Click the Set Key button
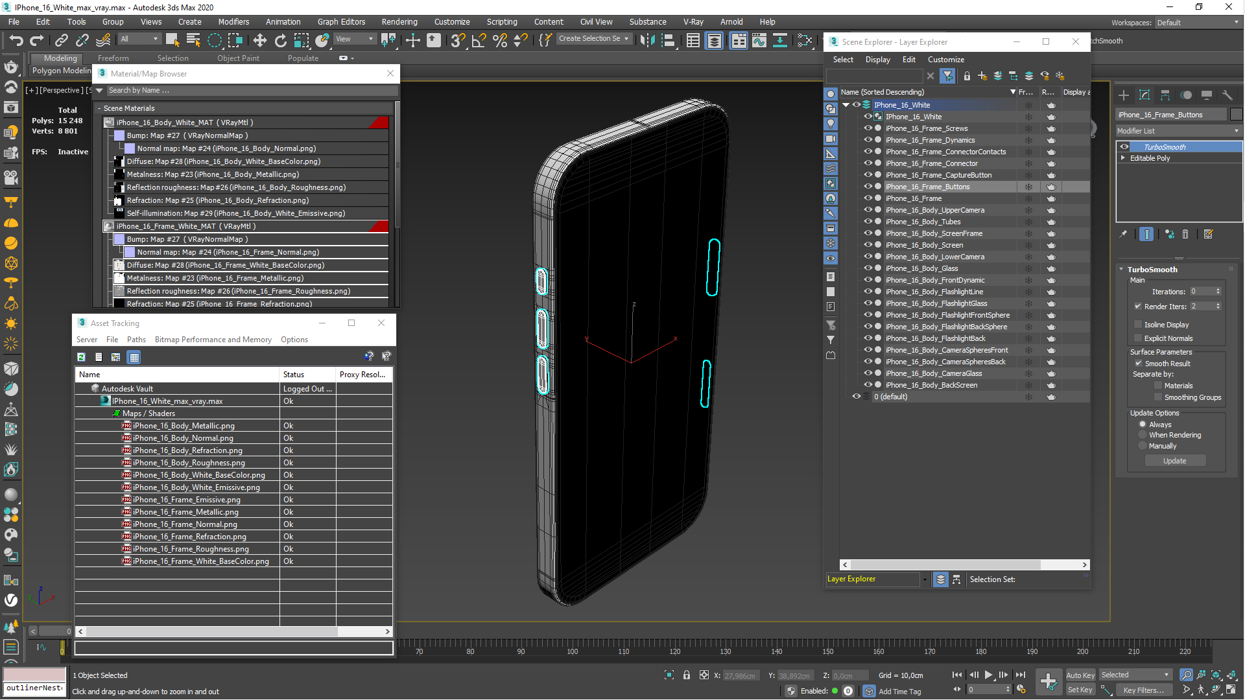This screenshot has height=700, width=1245. tap(1080, 690)
